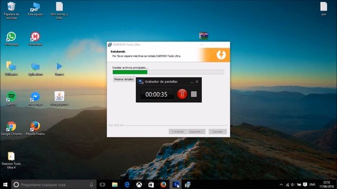The image size is (337, 189).
Task: Click the screen recorder taskbar icon
Action: tap(175, 184)
